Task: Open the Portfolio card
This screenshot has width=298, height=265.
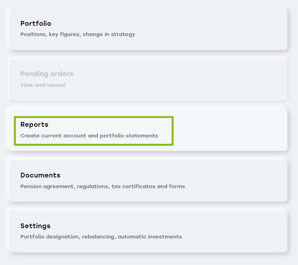Action: [147, 29]
